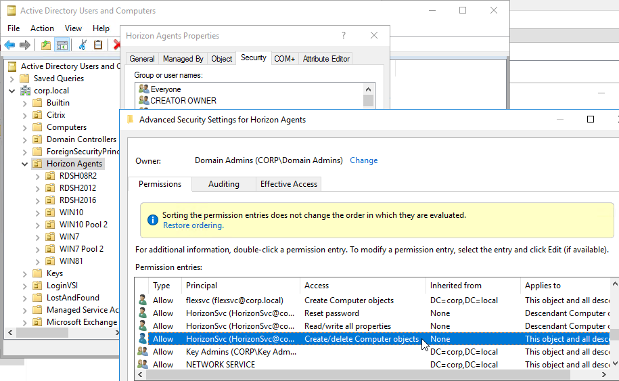
Task: Open the Action menu
Action: point(42,28)
